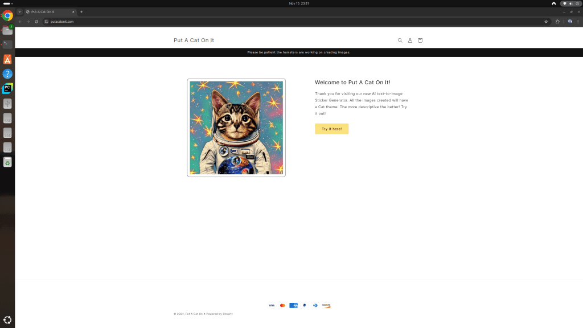
Task: Open the Chrome three-dot menu
Action: click(577, 22)
